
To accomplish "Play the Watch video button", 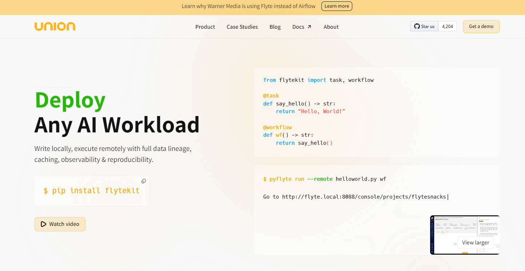I will 60,224.
